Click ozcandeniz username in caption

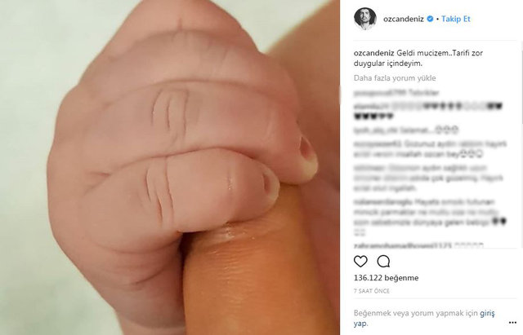tap(374, 53)
